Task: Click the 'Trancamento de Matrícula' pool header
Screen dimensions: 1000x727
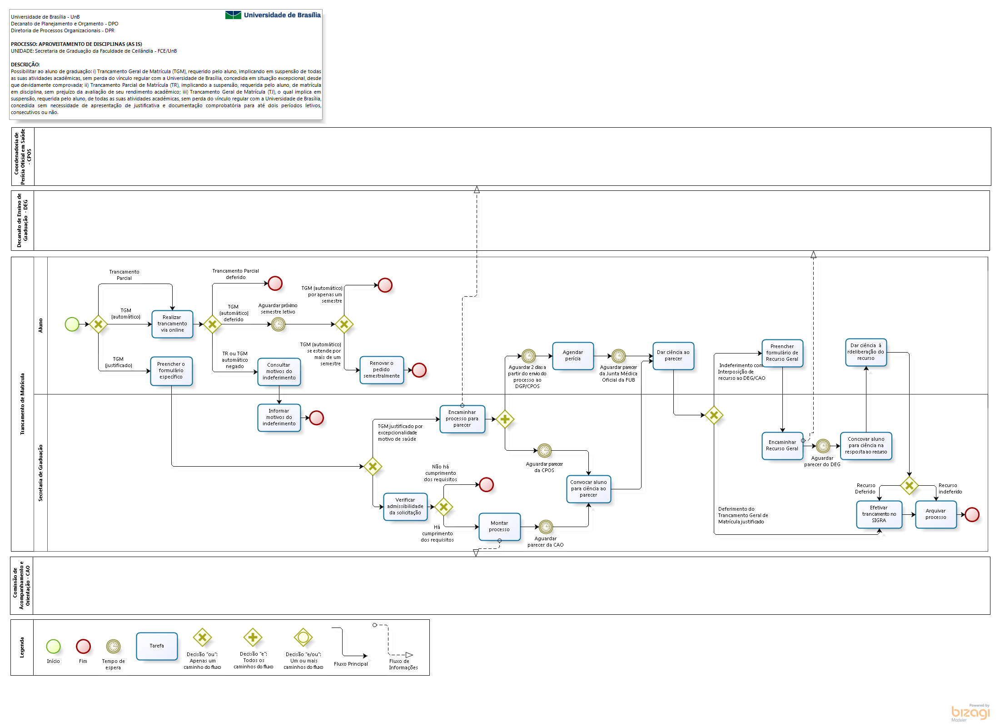Action: click(22, 404)
